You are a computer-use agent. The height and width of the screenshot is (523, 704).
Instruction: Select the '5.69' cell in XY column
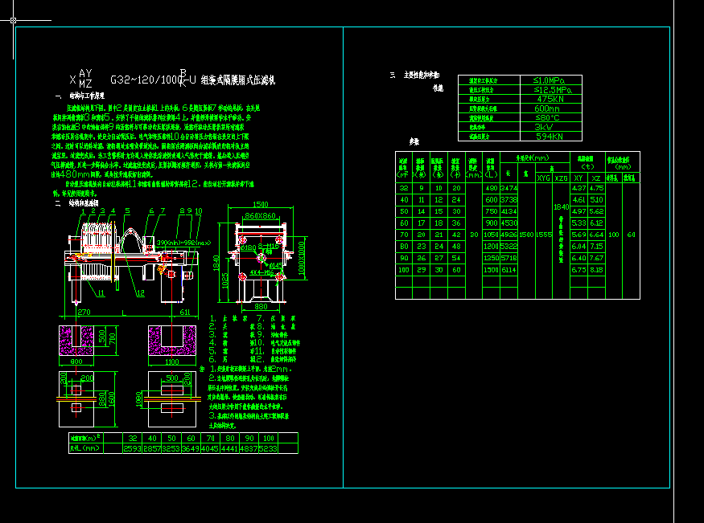point(578,235)
